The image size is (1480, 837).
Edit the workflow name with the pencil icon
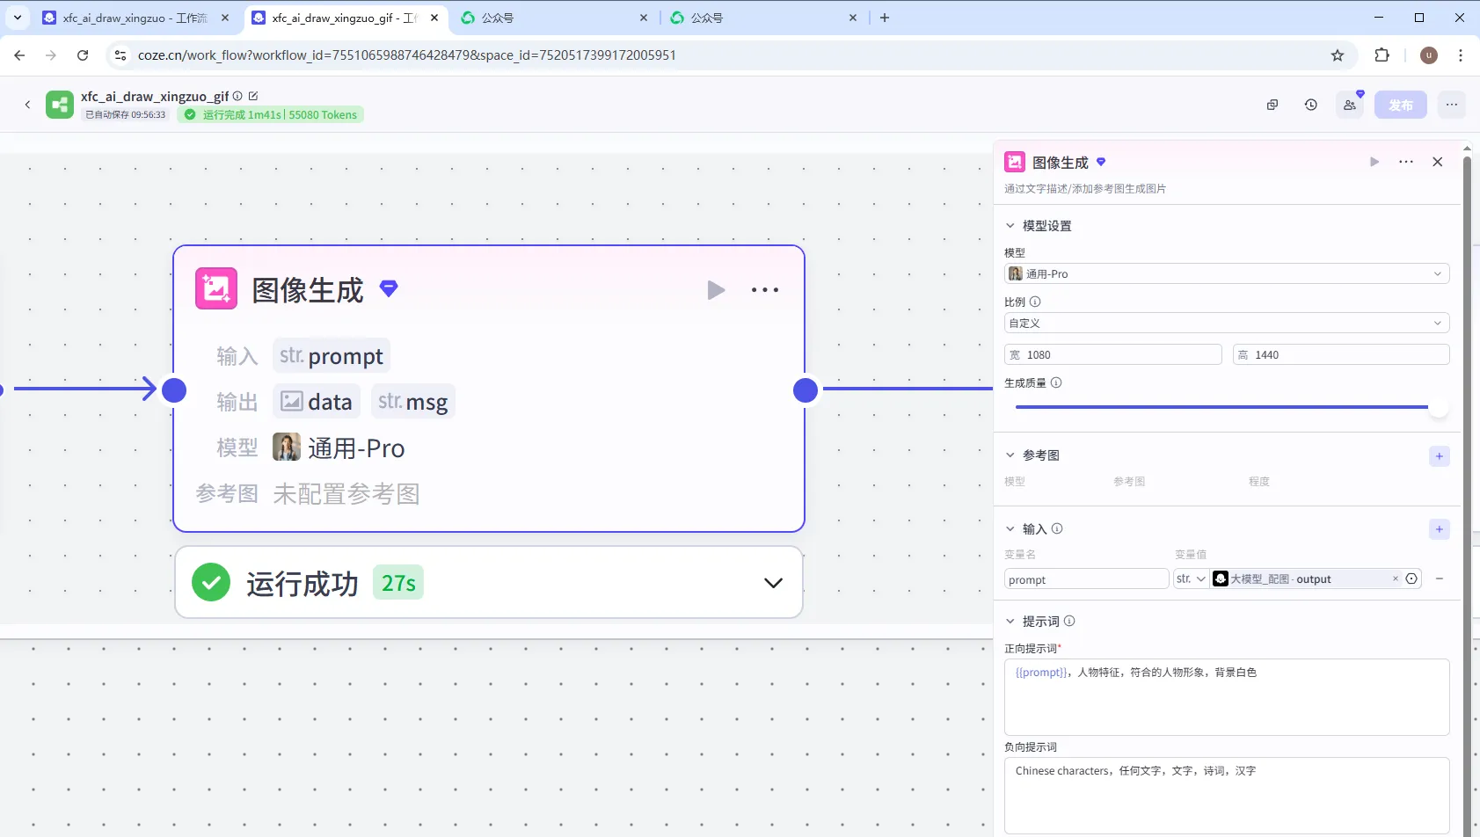tap(253, 96)
